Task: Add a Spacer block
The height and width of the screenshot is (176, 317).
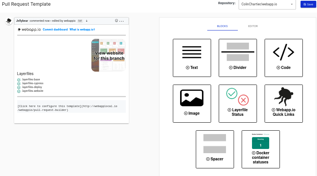Action: tap(215, 149)
